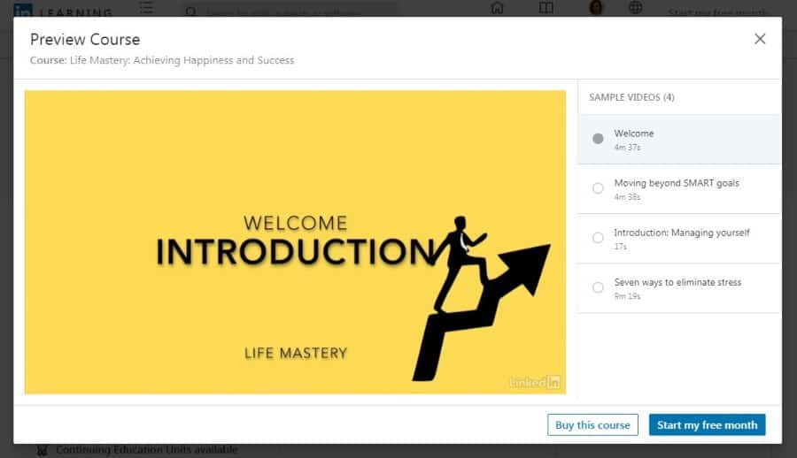797x458 pixels.
Task: Click the course name Life Mastery subtitle
Action: tap(182, 60)
